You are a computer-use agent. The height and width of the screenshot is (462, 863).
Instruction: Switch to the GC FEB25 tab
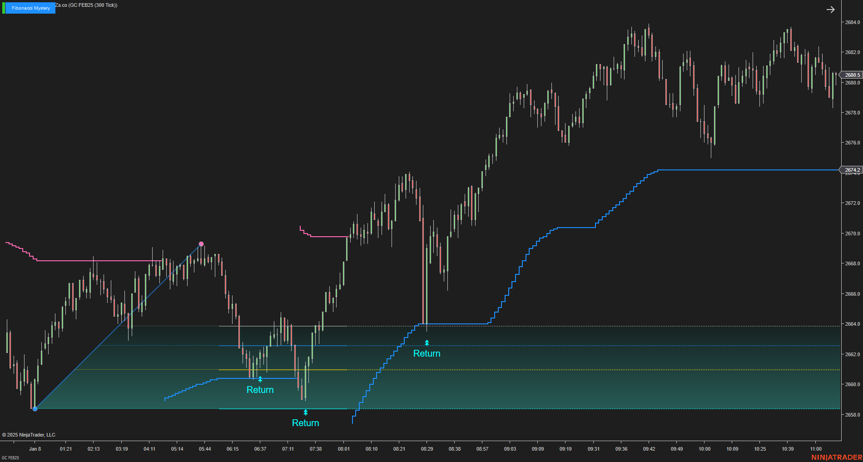pyautogui.click(x=11, y=458)
